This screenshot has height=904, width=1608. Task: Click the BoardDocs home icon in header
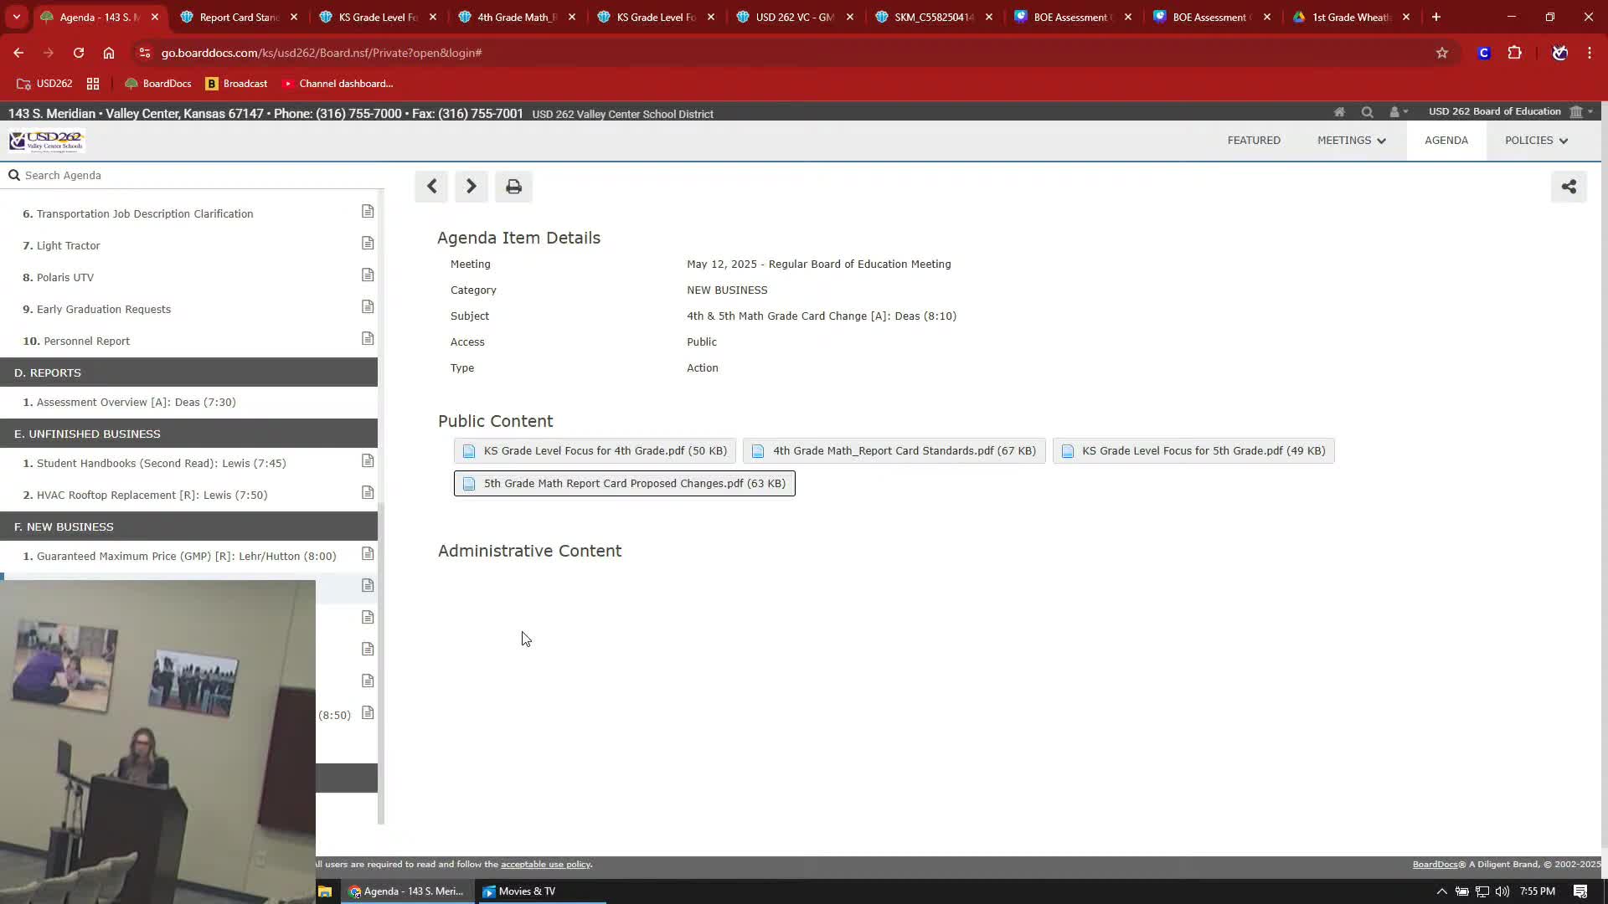coord(1339,112)
